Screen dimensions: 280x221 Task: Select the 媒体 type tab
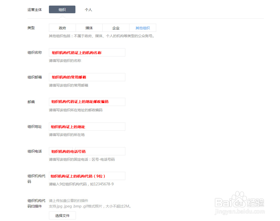[x=89, y=28]
